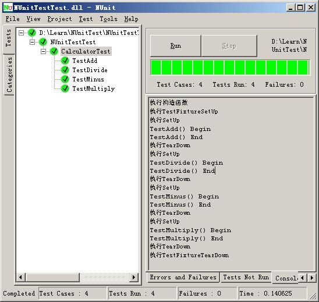Image resolution: width=319 pixels, height=302 pixels.
Task: Click console line 'TestAdd() Begin'
Action: point(180,129)
